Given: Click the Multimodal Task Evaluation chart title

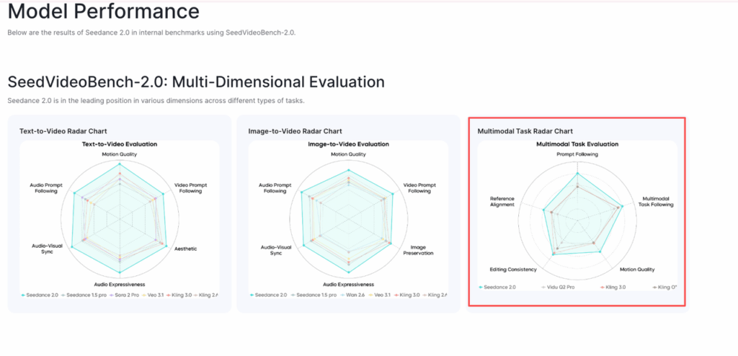Looking at the screenshot, I should pos(577,144).
